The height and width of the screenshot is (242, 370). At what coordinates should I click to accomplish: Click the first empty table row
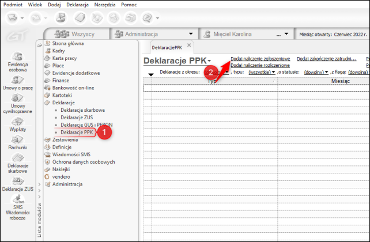click(x=256, y=88)
